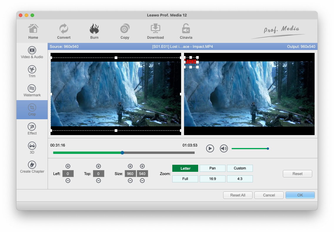334x232 pixels.
Task: Open the Effect settings panel
Action: tap(32, 129)
